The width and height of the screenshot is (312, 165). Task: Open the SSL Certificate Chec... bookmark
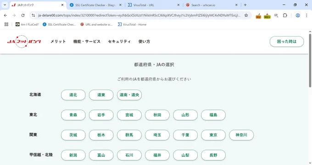(x=59, y=24)
